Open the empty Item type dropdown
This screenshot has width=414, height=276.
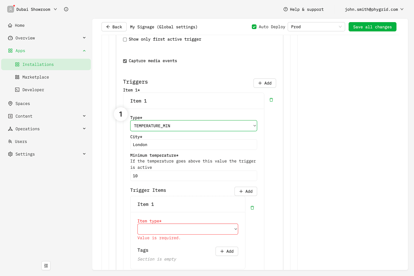point(187,229)
